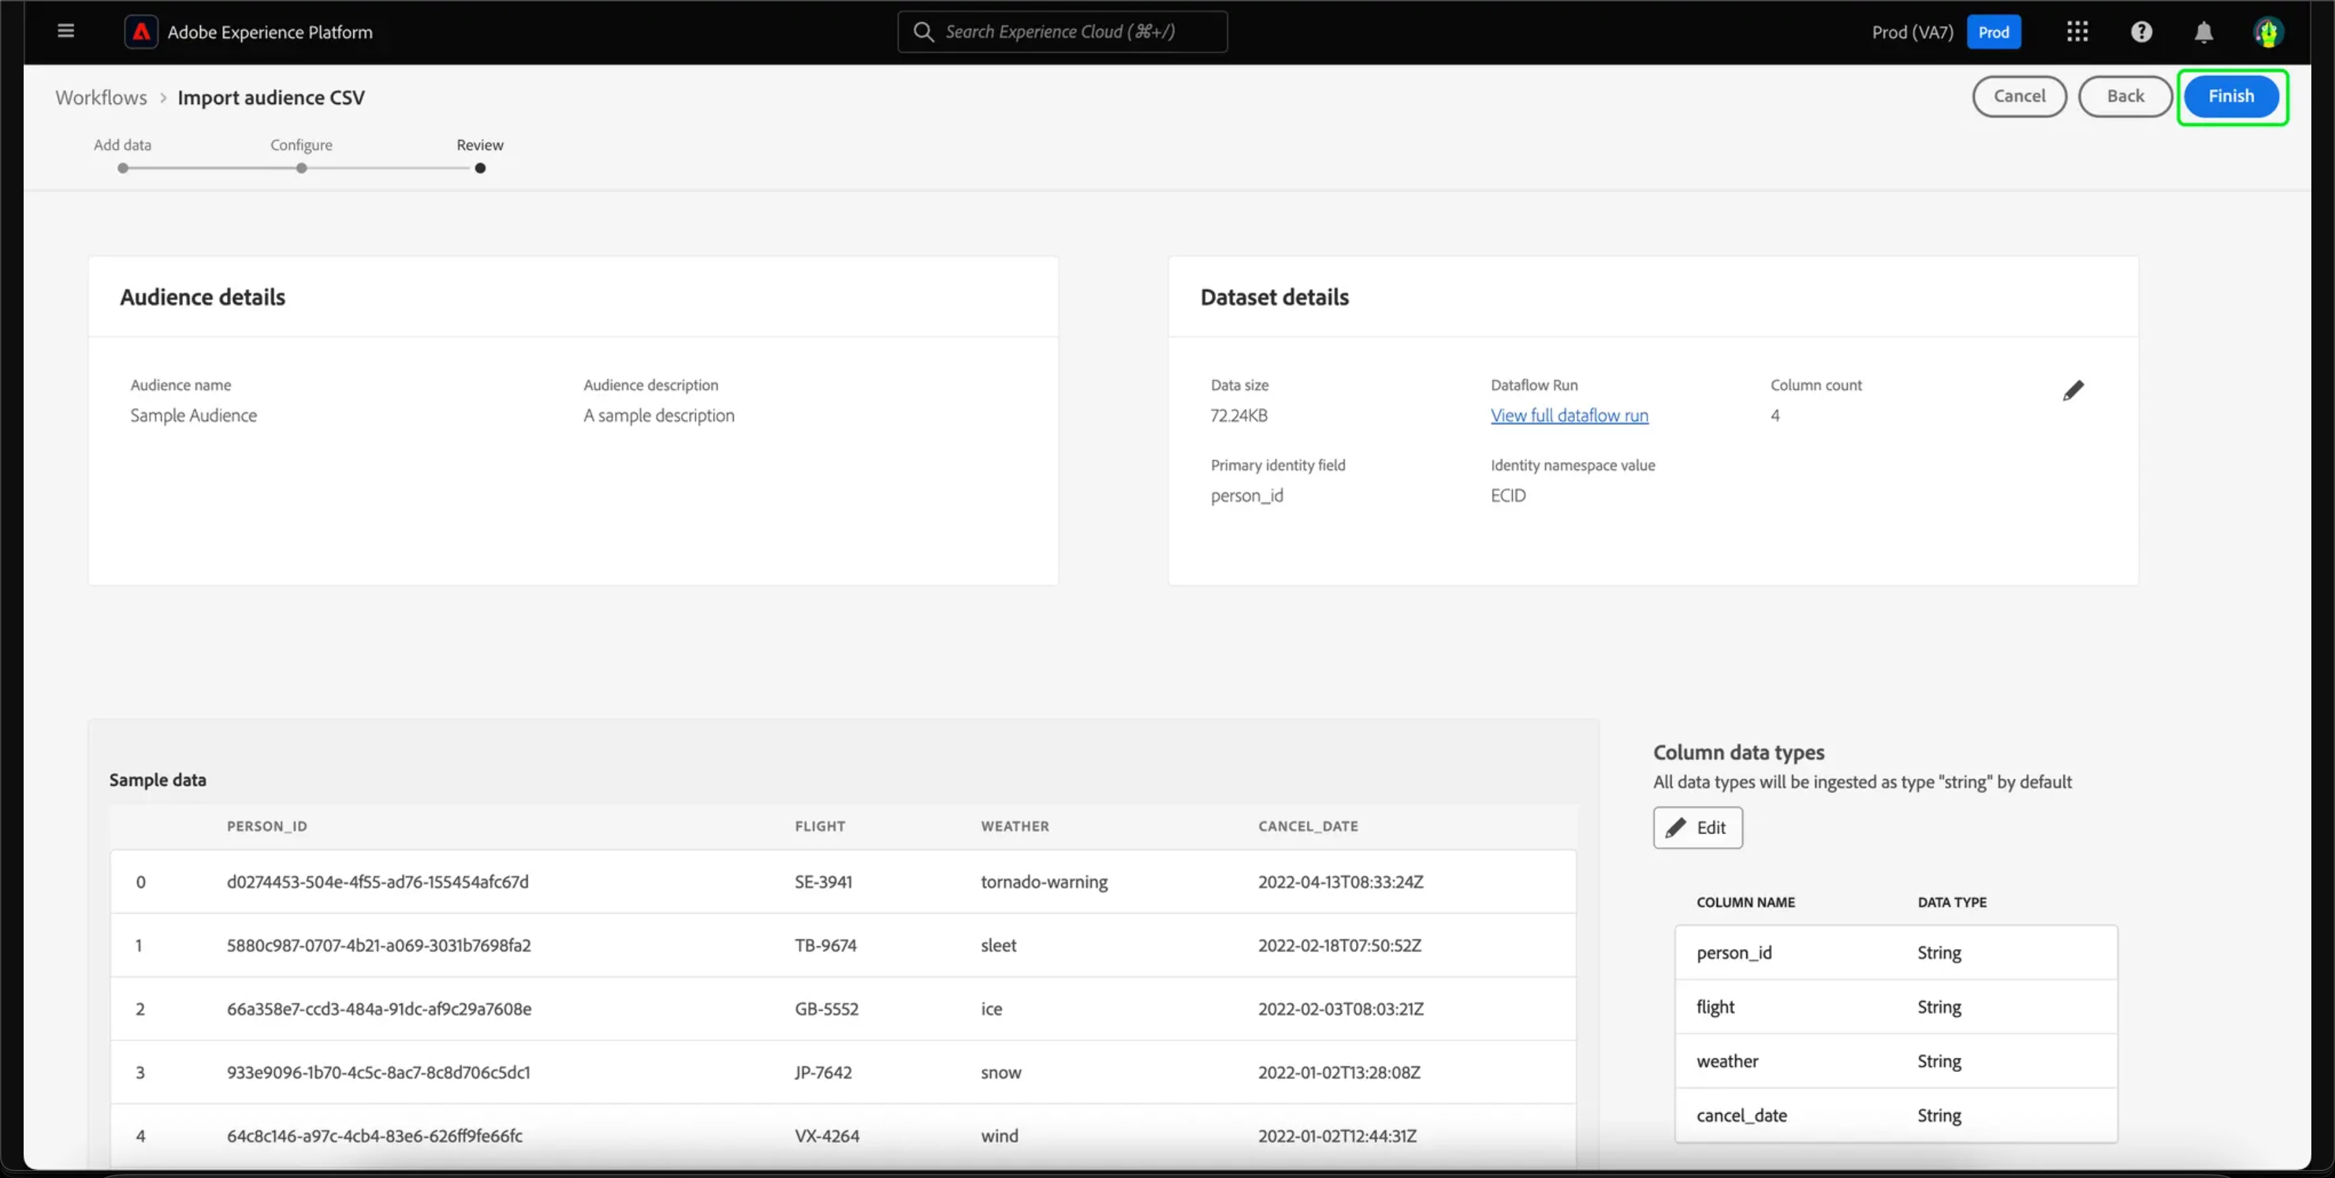Click the Finish button
Viewport: 2335px width, 1178px height.
click(2231, 96)
